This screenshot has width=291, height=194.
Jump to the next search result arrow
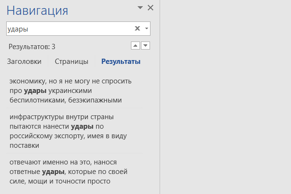(x=146, y=46)
